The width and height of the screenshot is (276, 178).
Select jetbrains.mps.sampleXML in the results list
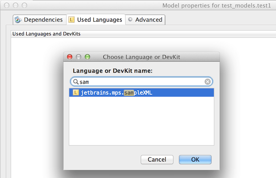click(142, 93)
